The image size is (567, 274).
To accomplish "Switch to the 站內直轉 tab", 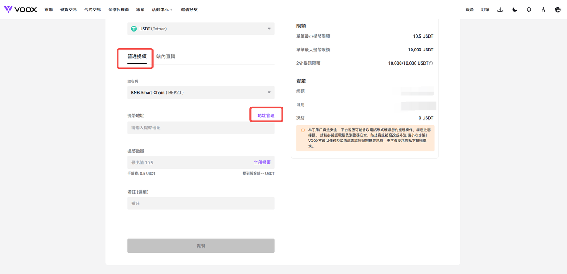I will point(166,57).
